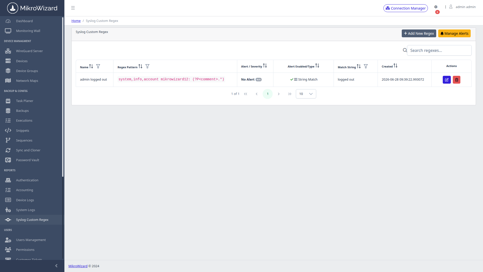
Task: Collapse sidebar with bottom arrow
Action: point(56,266)
